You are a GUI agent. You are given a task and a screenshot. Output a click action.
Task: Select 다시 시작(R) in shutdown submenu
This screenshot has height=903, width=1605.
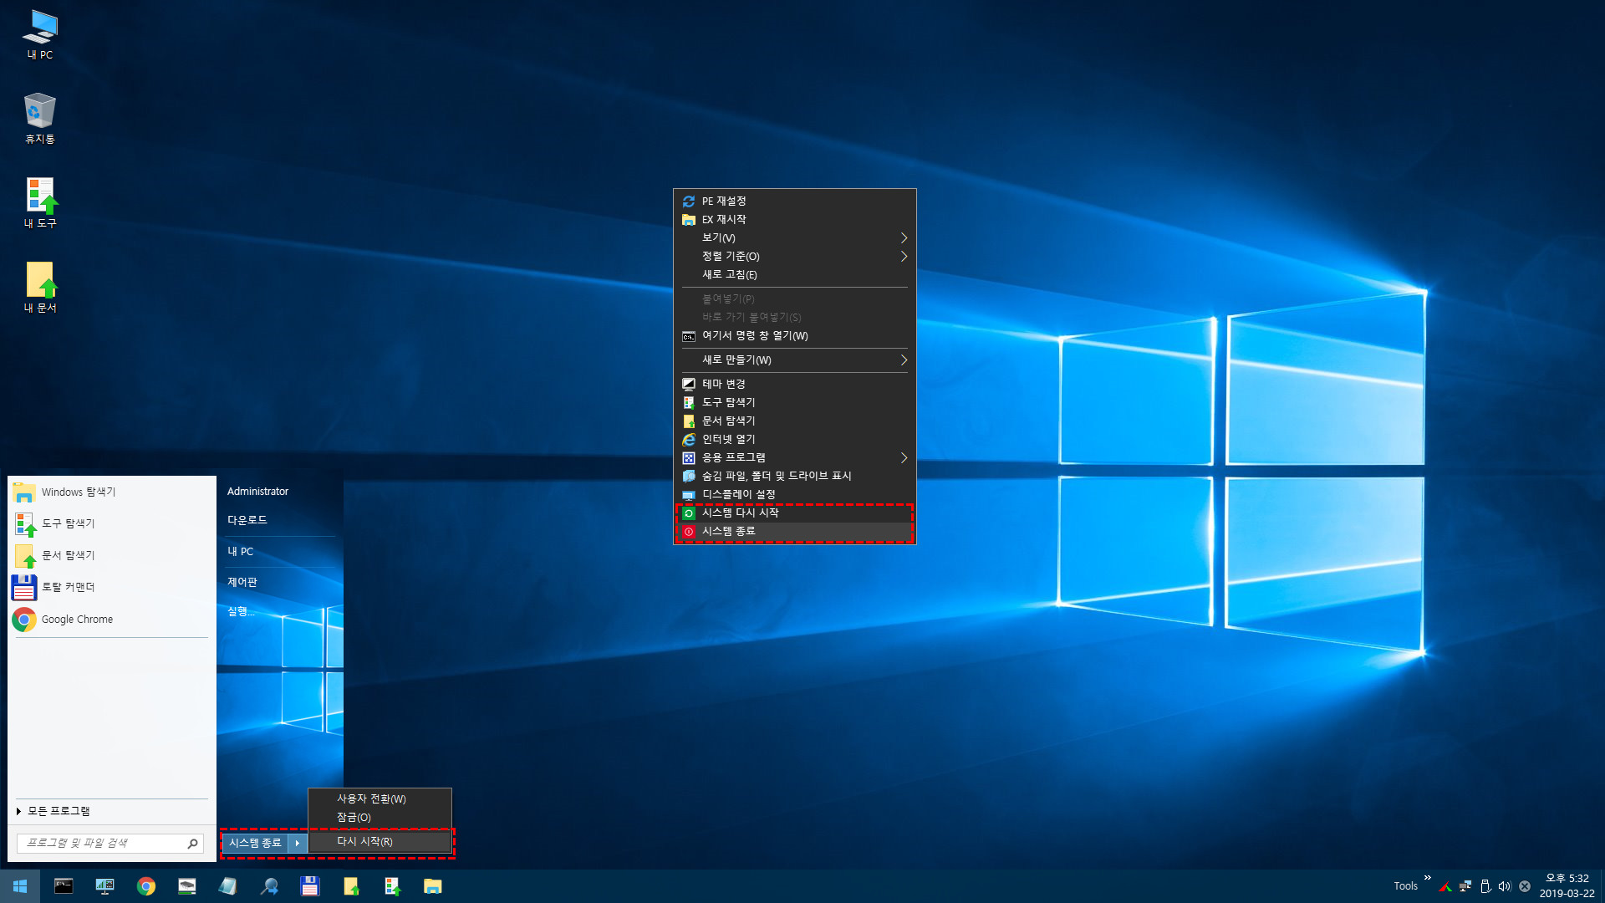coord(380,842)
